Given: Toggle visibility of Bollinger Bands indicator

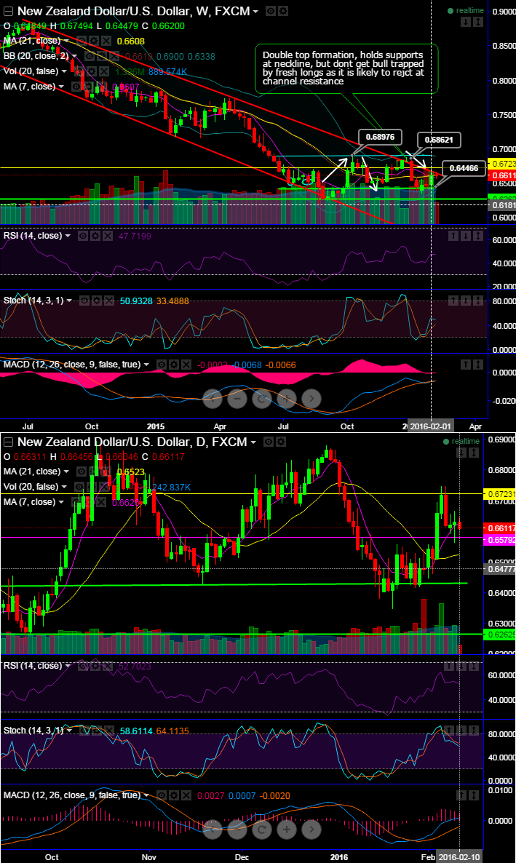Looking at the screenshot, I should tap(89, 56).
